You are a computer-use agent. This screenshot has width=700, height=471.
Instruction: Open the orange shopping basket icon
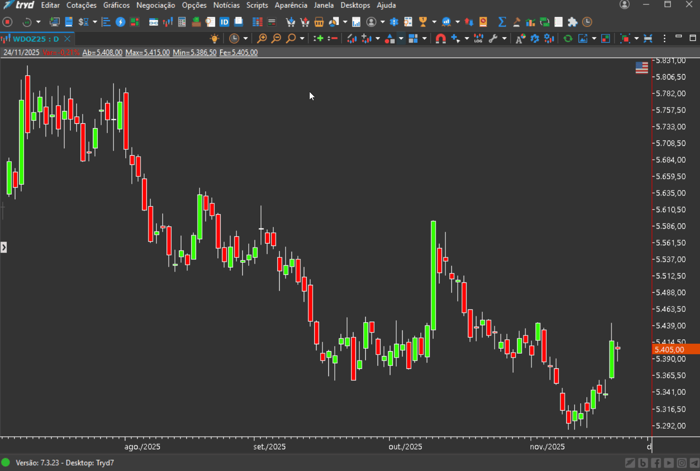[319, 22]
